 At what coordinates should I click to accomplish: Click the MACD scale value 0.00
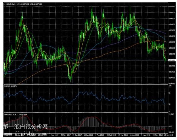[x=170, y=126]
